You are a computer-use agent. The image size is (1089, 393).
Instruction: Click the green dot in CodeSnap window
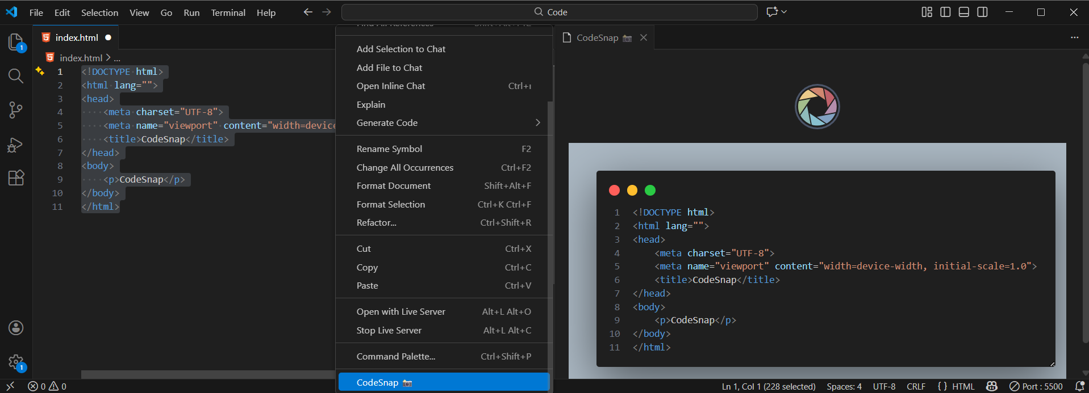(650, 191)
